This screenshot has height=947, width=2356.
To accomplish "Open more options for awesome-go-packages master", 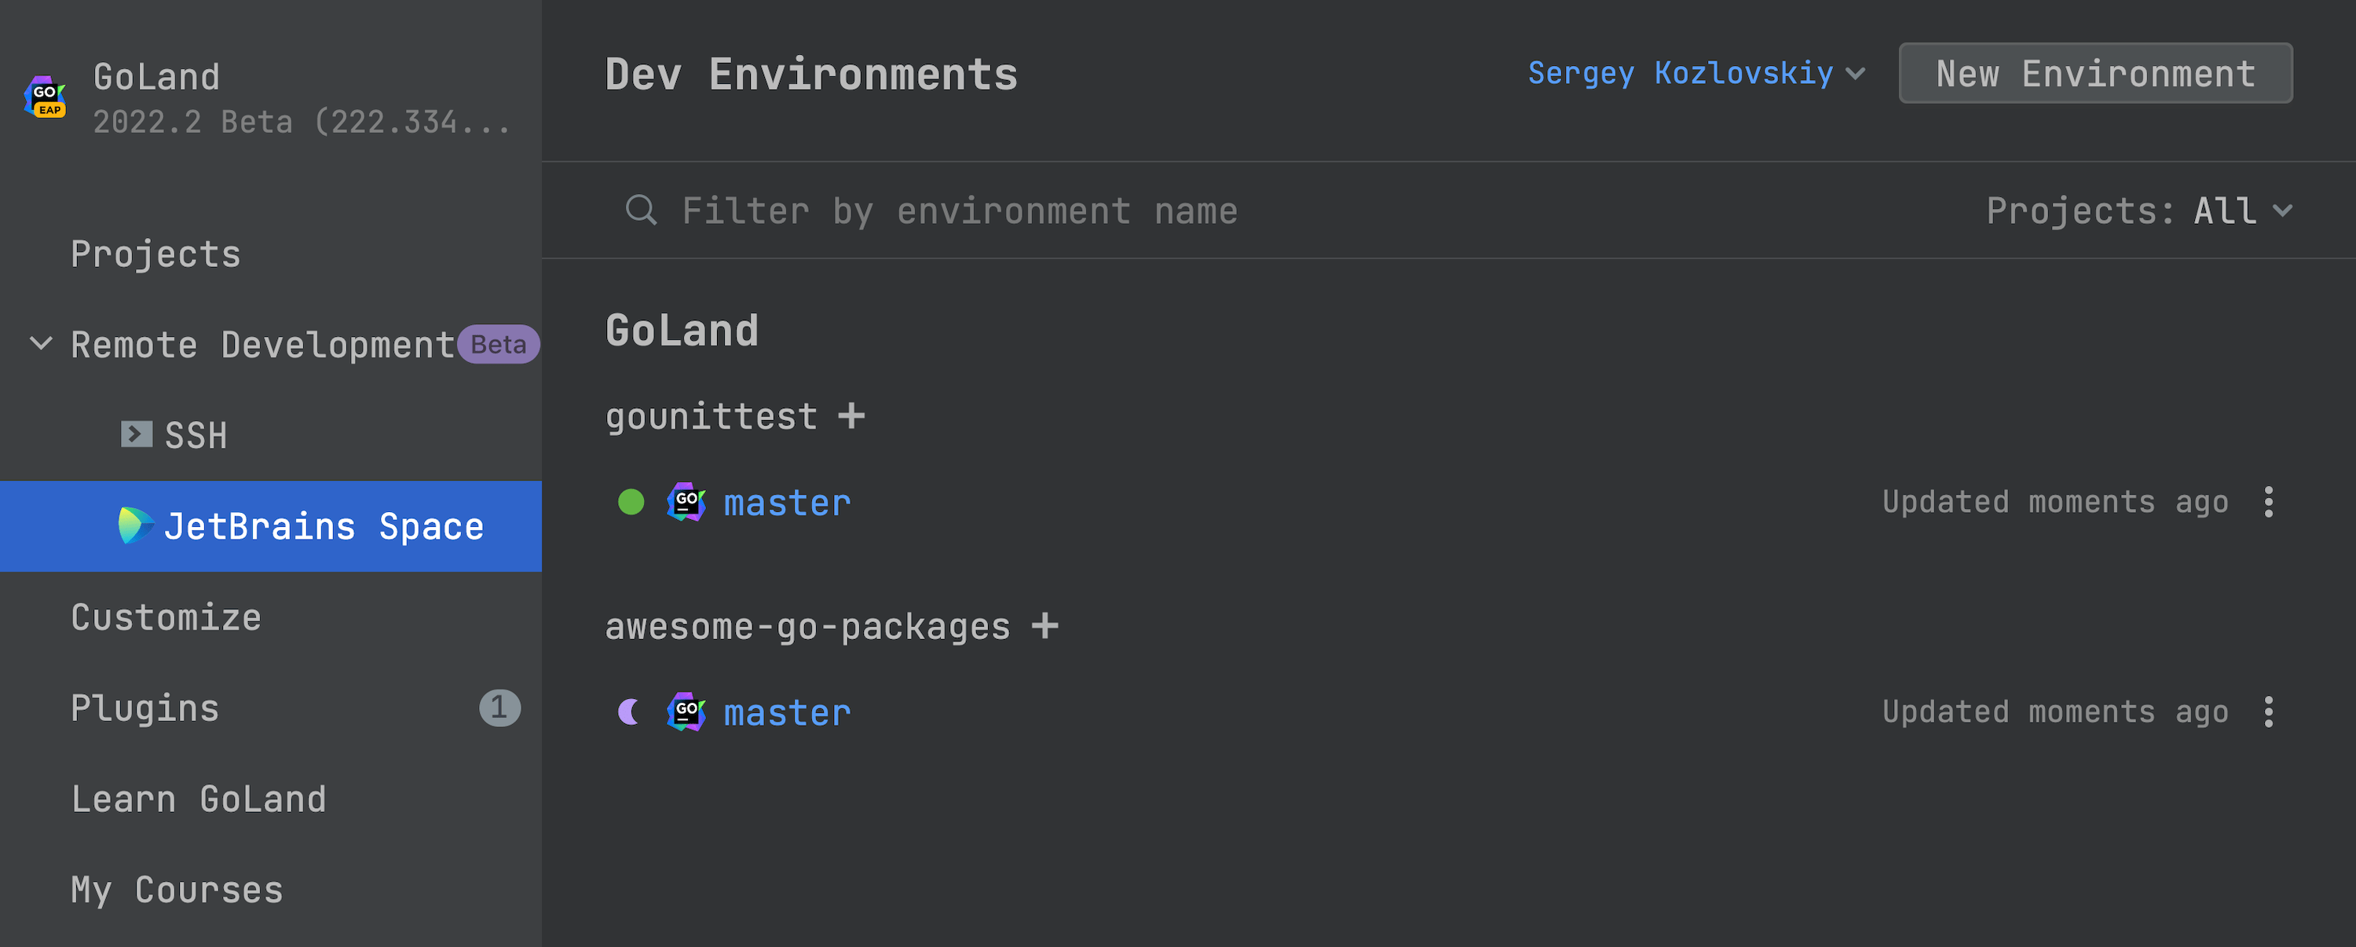I will [2268, 712].
